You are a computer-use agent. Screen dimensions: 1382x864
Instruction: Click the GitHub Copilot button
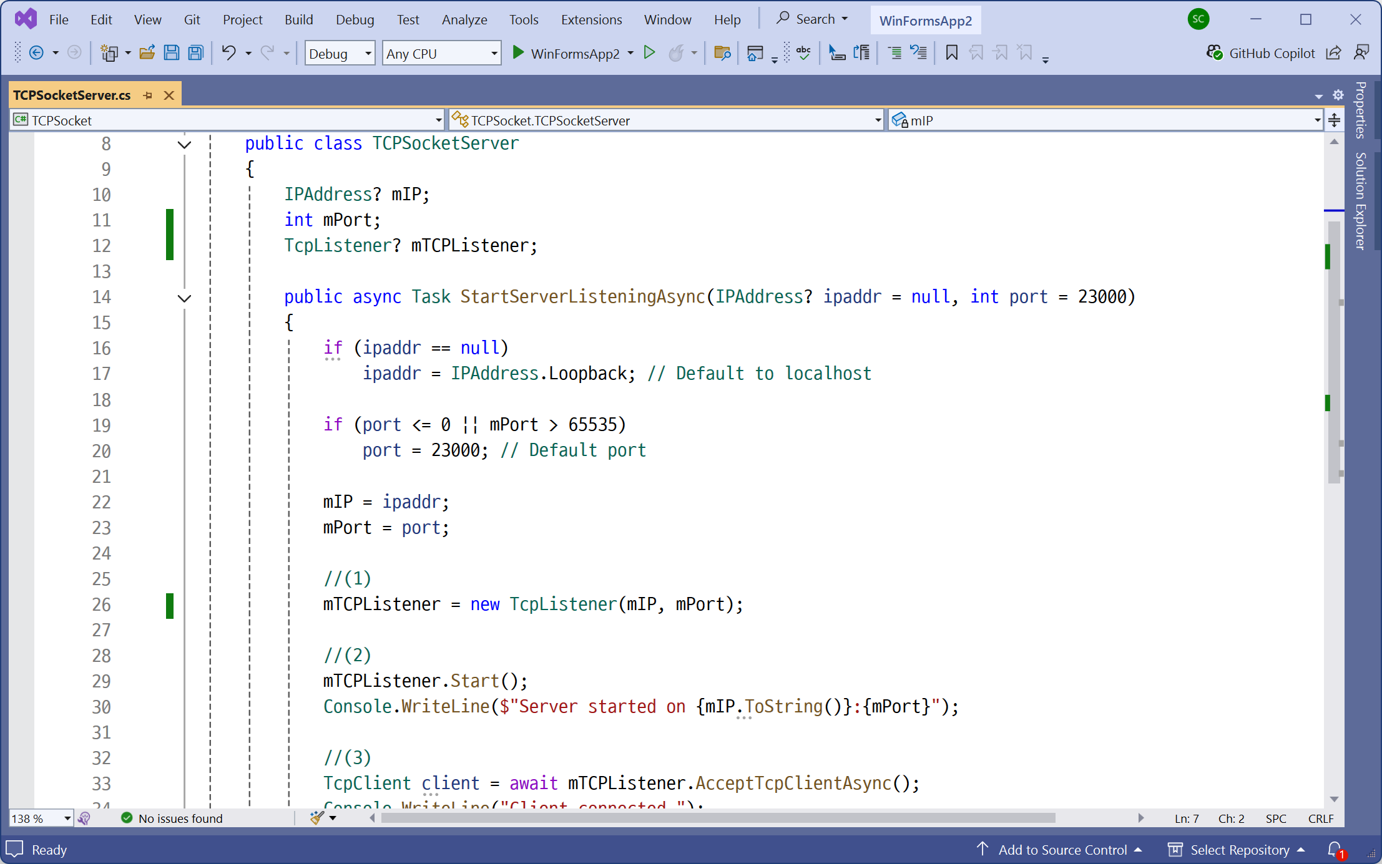tap(1262, 53)
